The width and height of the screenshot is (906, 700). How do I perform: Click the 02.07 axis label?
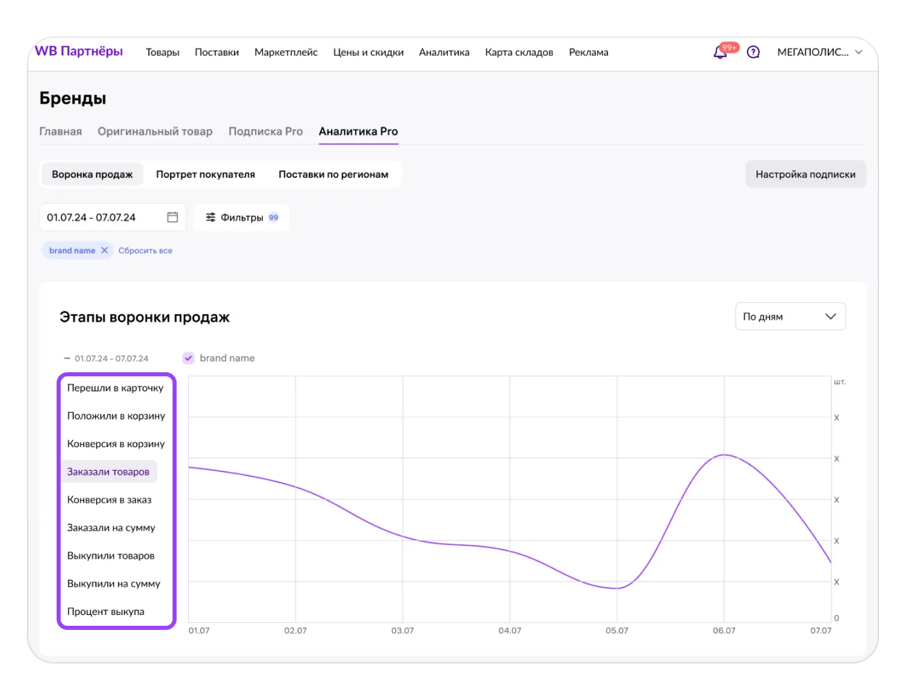(x=295, y=631)
